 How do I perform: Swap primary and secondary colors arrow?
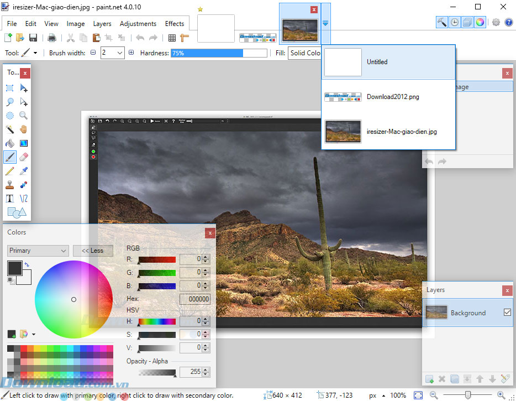click(27, 264)
